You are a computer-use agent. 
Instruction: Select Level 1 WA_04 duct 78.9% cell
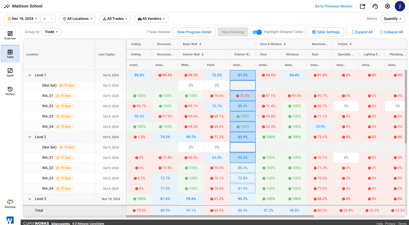click(x=320, y=127)
